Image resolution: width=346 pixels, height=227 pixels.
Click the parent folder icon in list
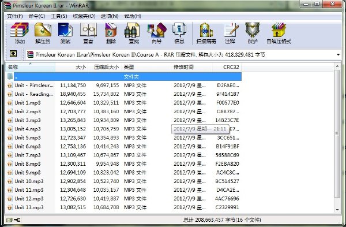[x=10, y=76]
